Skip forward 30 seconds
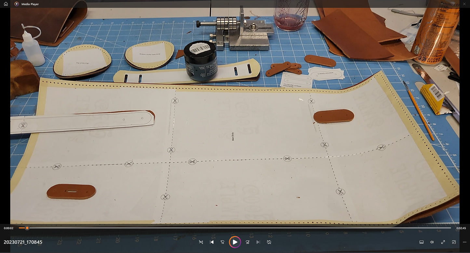 248,242
